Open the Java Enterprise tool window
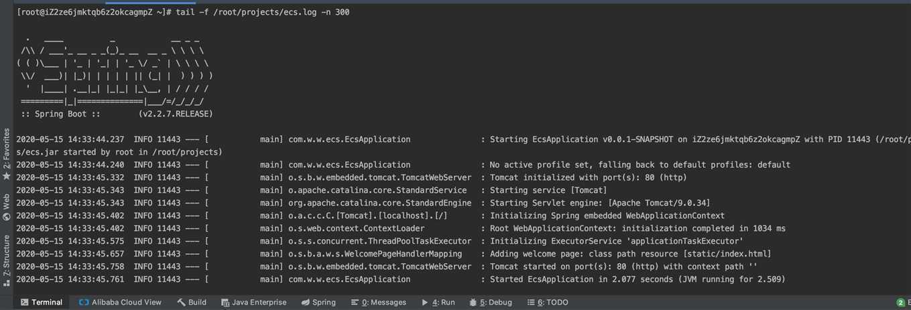 (253, 302)
